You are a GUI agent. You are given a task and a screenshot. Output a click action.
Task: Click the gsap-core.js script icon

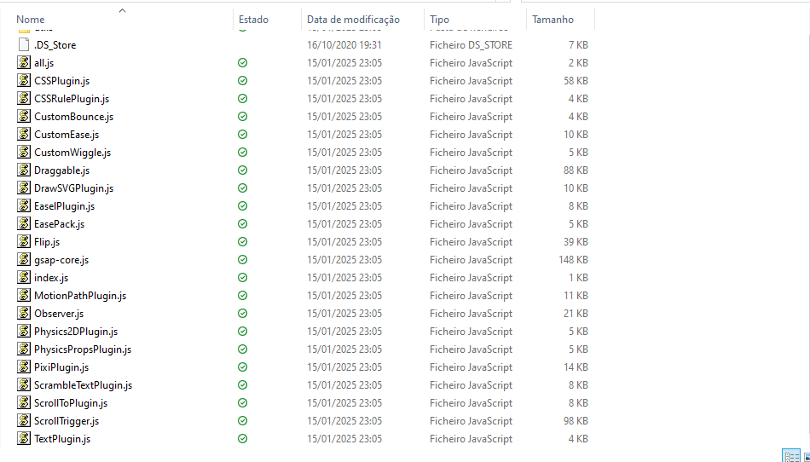click(x=24, y=260)
